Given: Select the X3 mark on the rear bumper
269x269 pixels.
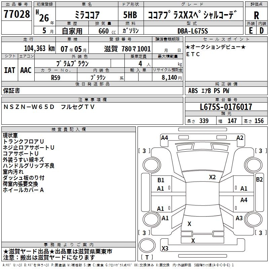Looking at the screenshot, I should tap(165, 248).
